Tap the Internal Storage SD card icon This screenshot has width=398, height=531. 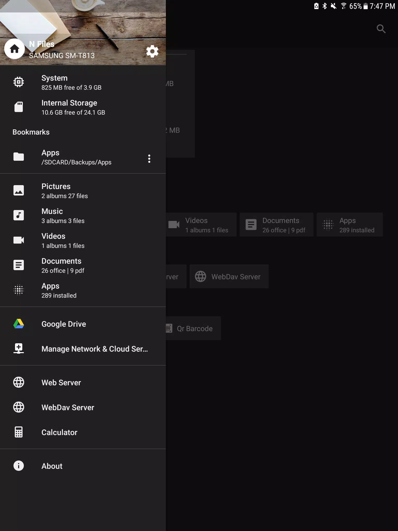click(19, 107)
